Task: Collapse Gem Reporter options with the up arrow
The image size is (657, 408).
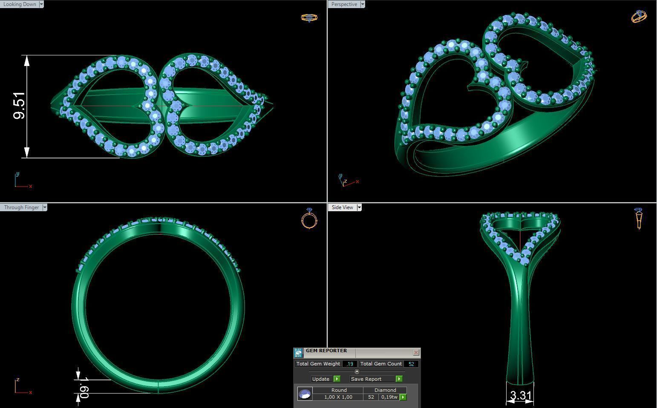Action: click(x=357, y=371)
